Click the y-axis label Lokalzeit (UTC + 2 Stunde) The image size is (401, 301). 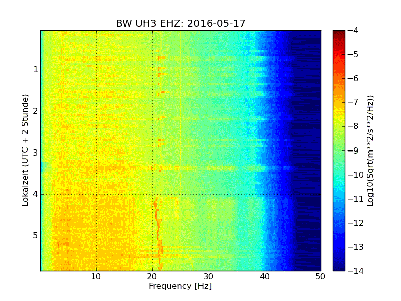click(x=25, y=150)
